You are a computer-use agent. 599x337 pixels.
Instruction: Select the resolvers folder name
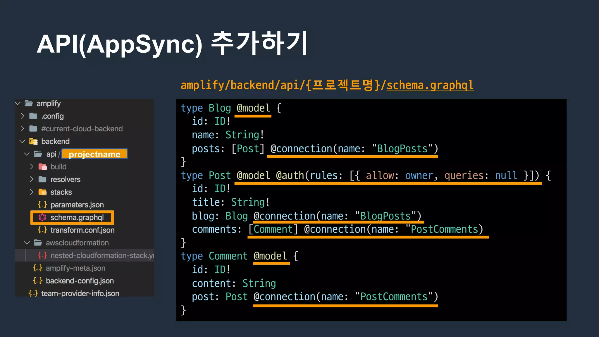[x=65, y=179]
